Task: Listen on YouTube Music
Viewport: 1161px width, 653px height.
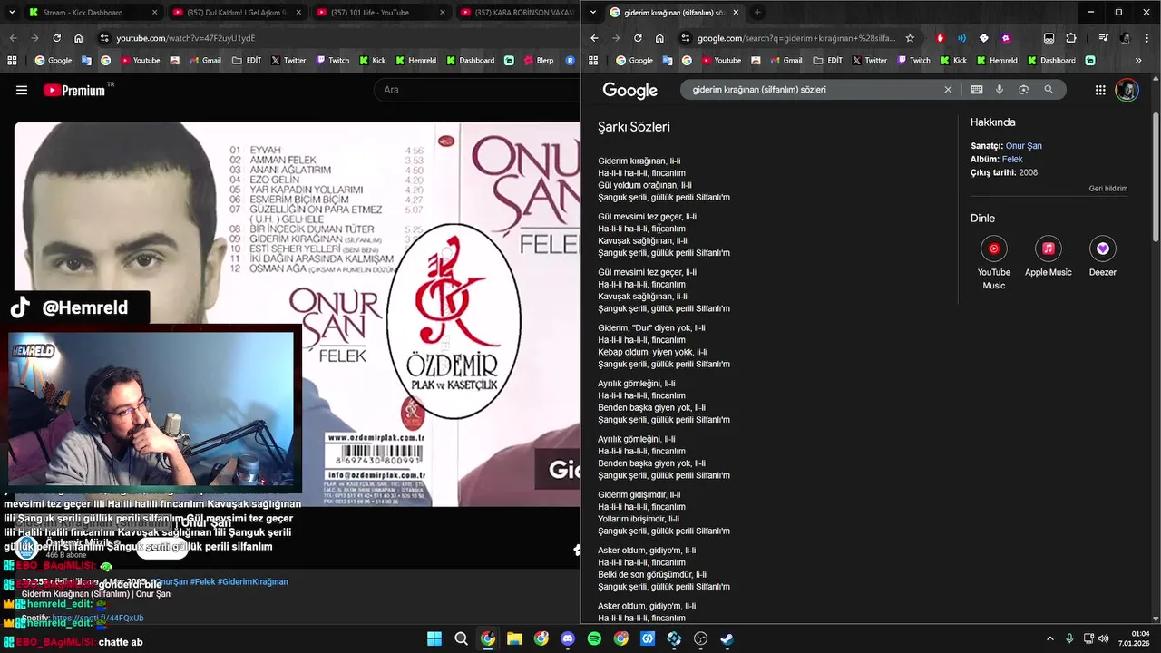Action: pyautogui.click(x=994, y=263)
